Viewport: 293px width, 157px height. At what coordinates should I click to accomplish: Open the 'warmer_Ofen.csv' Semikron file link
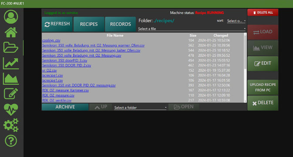tap(93, 46)
